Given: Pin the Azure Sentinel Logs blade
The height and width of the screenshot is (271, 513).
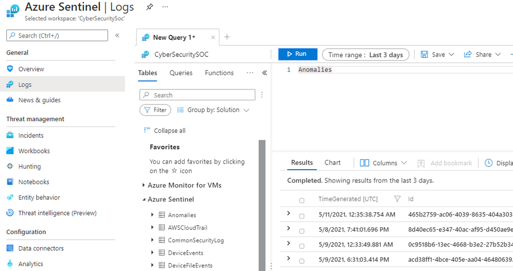Looking at the screenshot, I should pos(149,7).
